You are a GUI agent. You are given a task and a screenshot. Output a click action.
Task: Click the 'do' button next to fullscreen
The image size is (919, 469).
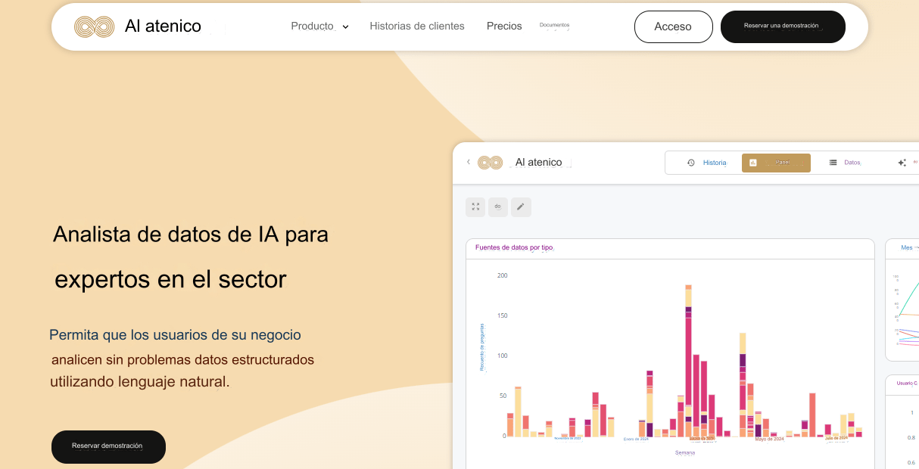(x=498, y=207)
